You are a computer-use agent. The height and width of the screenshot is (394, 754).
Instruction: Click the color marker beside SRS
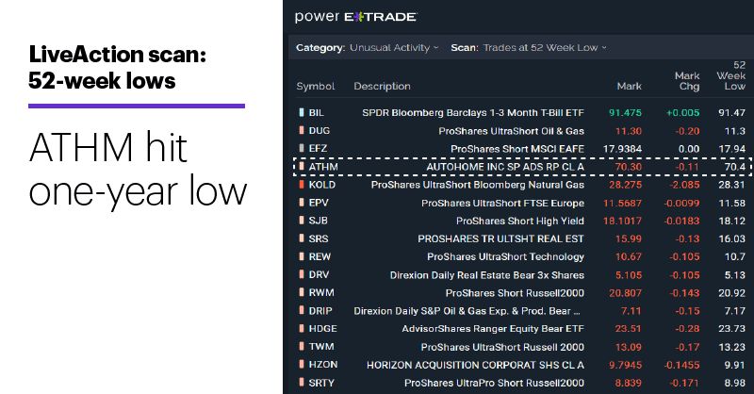pos(302,238)
